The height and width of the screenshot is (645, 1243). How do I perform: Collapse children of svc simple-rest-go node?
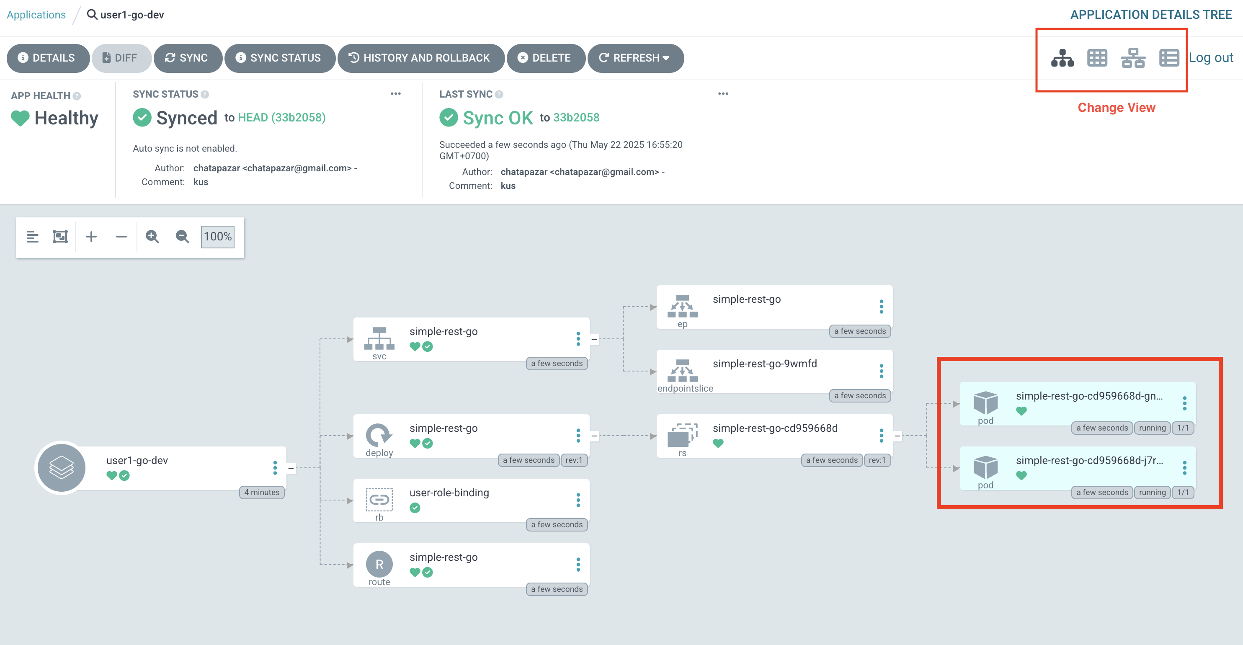click(x=594, y=339)
